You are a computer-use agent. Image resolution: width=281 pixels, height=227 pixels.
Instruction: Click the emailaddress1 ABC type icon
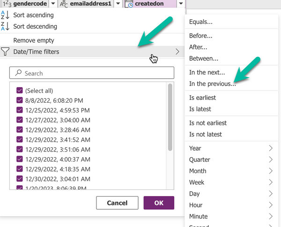click(64, 4)
